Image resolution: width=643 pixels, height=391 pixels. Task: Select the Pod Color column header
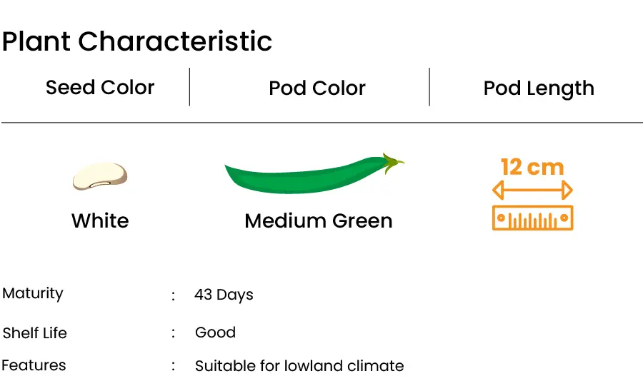(317, 88)
